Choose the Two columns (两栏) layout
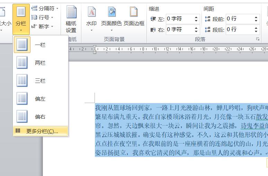 click(40, 63)
